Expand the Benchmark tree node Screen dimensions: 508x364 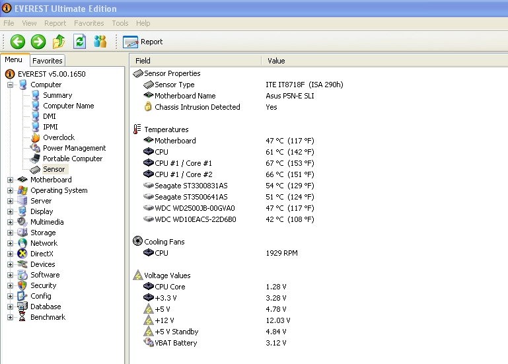[x=10, y=317]
